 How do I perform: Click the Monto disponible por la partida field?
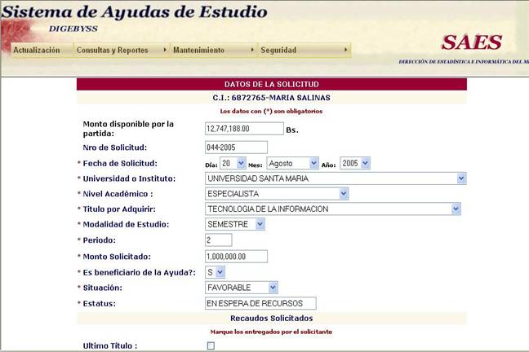[x=244, y=129]
